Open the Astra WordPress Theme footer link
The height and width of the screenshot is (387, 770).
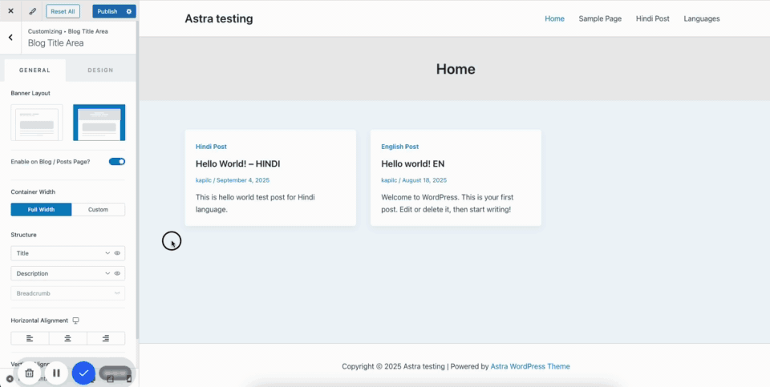tap(530, 366)
